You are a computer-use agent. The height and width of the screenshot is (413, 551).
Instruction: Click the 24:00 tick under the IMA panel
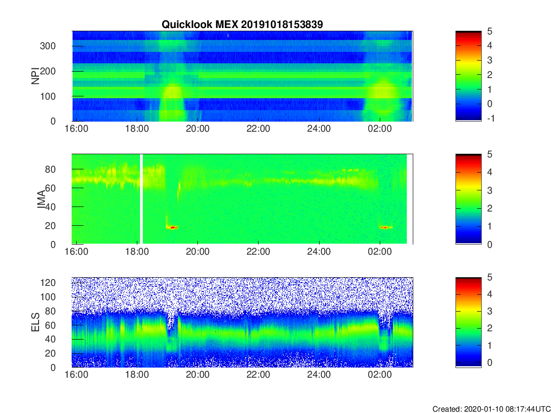[319, 251]
